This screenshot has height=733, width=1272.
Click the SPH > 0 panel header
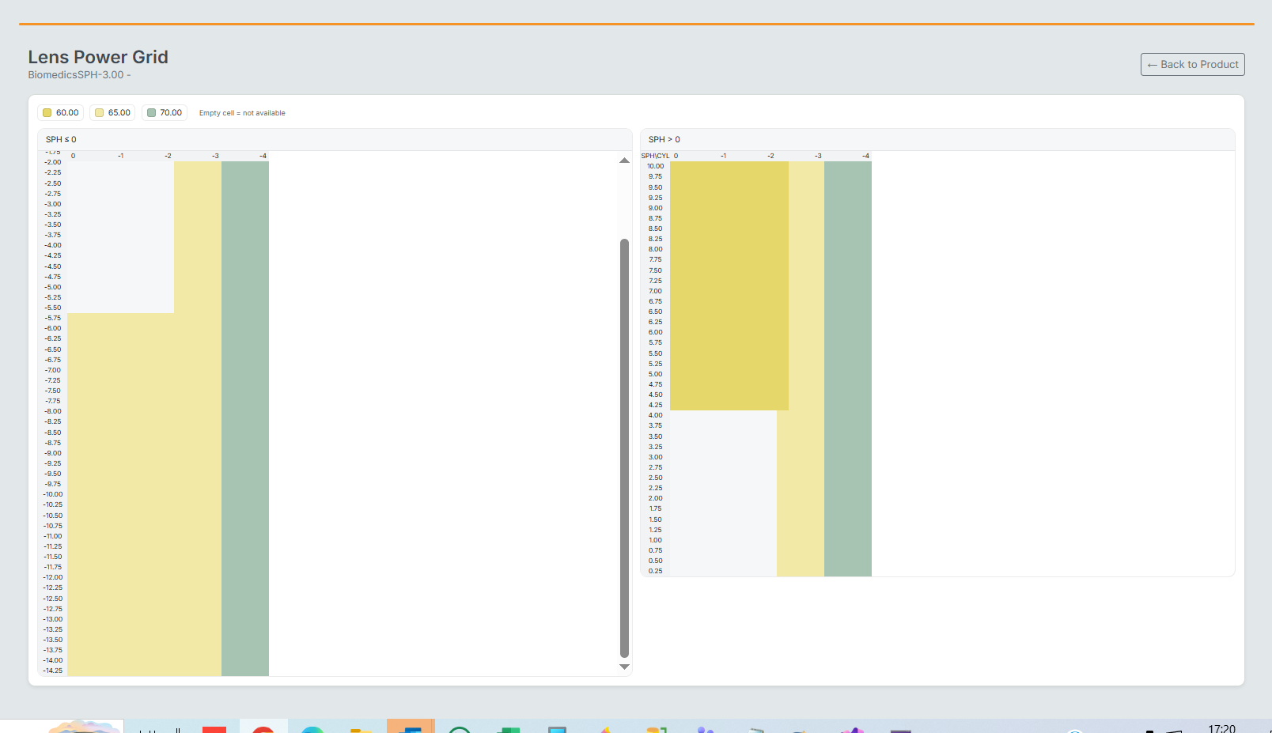664,140
